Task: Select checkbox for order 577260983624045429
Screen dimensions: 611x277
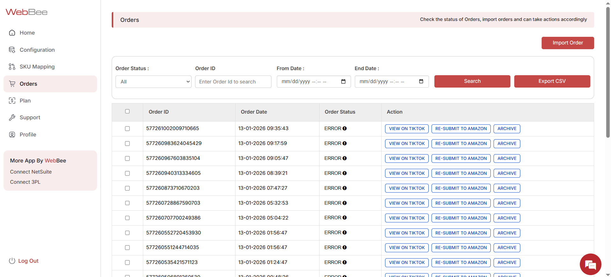Action: point(127,143)
